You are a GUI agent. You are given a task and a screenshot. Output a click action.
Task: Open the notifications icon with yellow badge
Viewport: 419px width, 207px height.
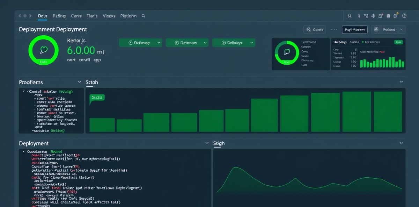click(396, 16)
